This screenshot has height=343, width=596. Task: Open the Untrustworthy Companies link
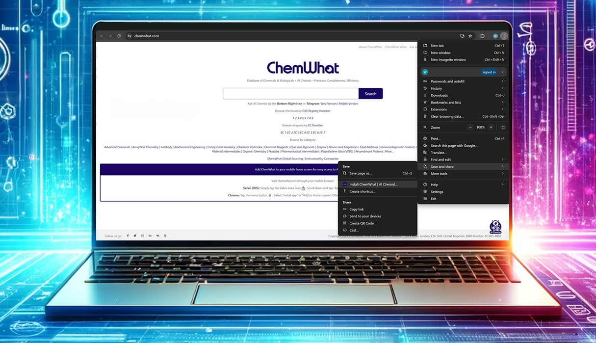point(321,159)
